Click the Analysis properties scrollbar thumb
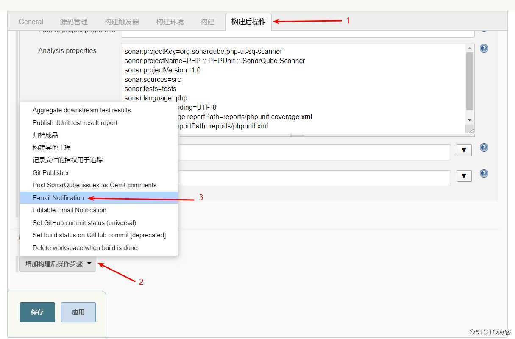Viewport: 515px width, 339px height. 470,81
